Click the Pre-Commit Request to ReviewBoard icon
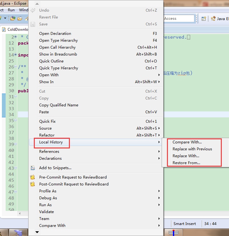Image resolution: width=229 pixels, height=236 pixels. pyautogui.click(x=33, y=177)
